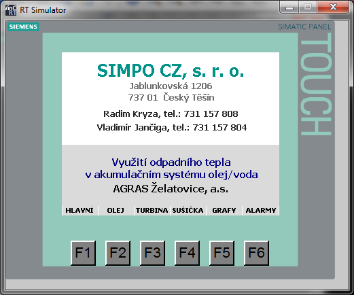The width and height of the screenshot is (354, 295).
Task: Trigger the F6 function key
Action: point(256,253)
